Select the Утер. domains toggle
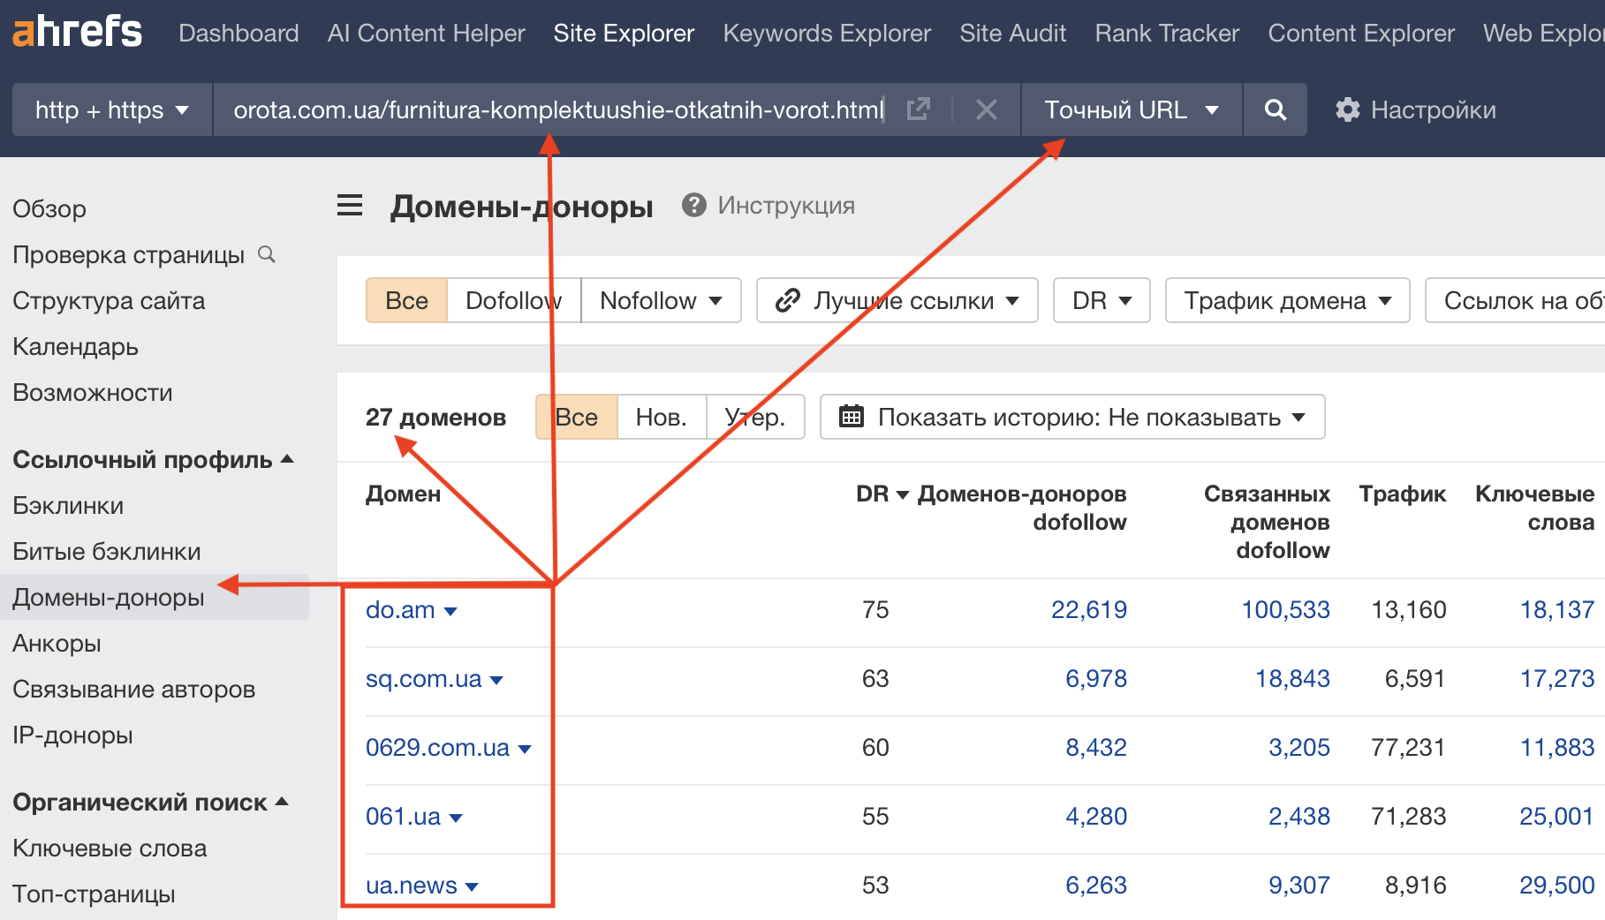The height and width of the screenshot is (920, 1605). (755, 417)
